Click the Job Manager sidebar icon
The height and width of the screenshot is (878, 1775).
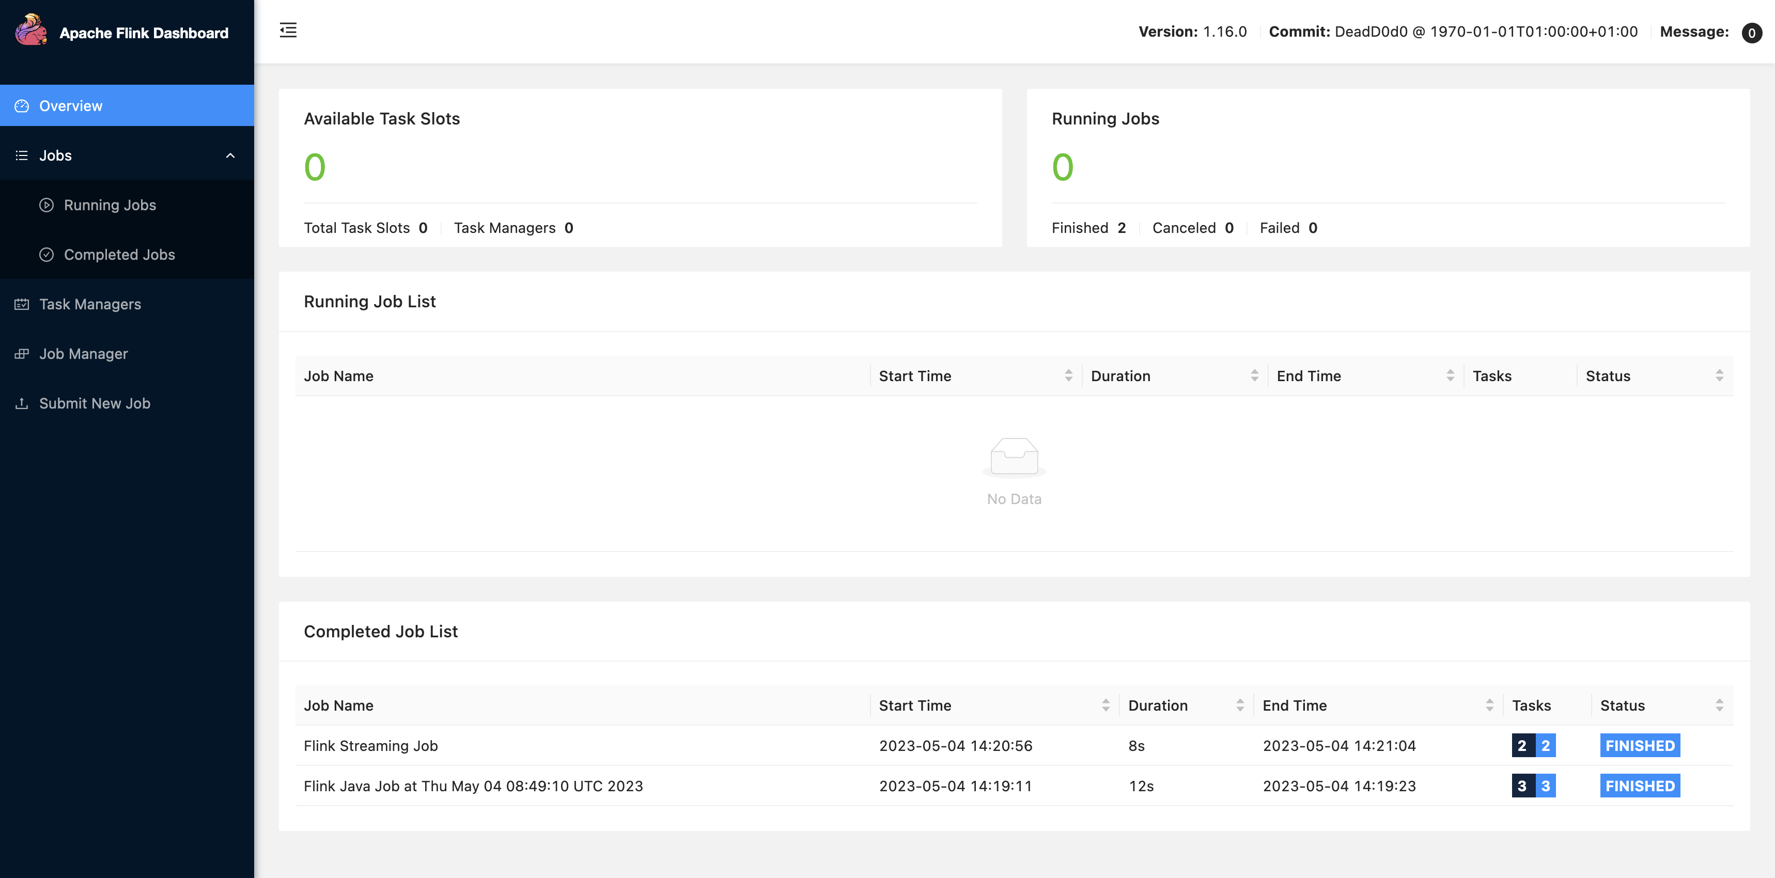click(23, 353)
